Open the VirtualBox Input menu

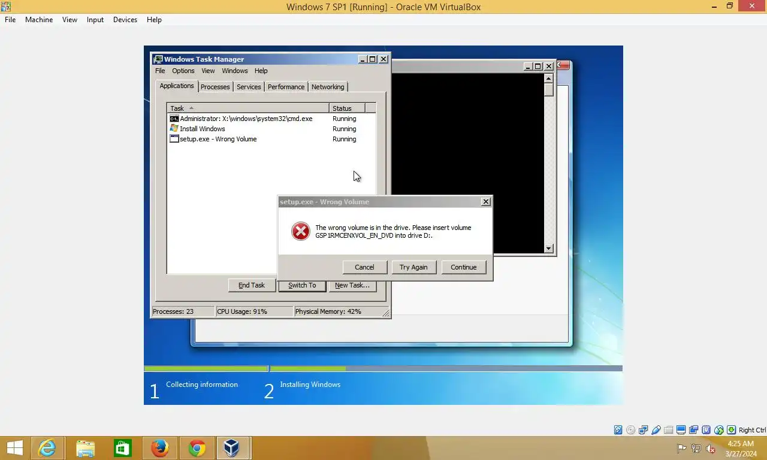[95, 20]
